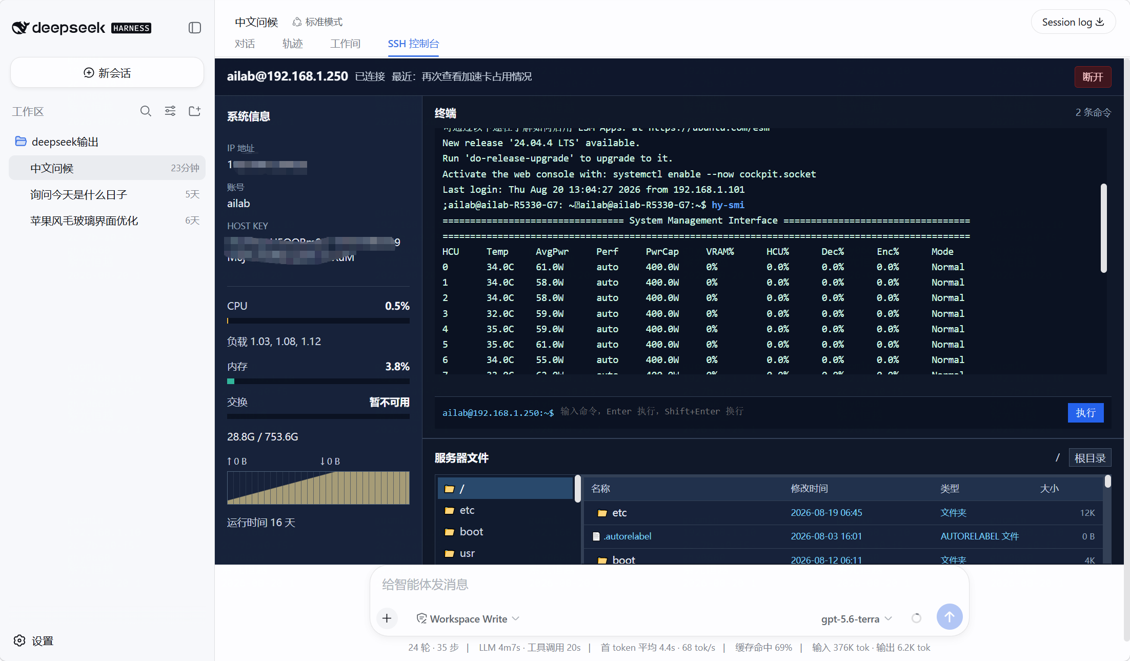Open the .autorelabel file row
Image resolution: width=1130 pixels, height=661 pixels.
click(x=843, y=536)
